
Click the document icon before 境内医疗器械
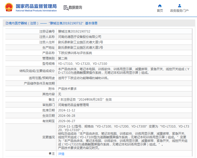(x=7, y=23)
